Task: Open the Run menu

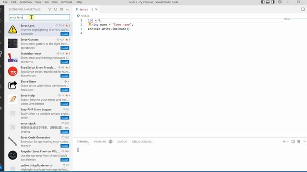Action: pos(55,2)
